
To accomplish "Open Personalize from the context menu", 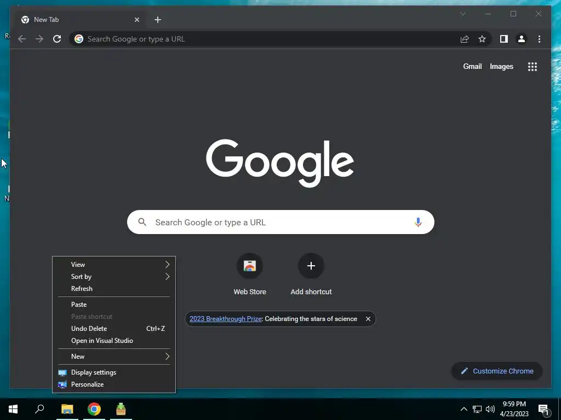I will (x=114, y=384).
